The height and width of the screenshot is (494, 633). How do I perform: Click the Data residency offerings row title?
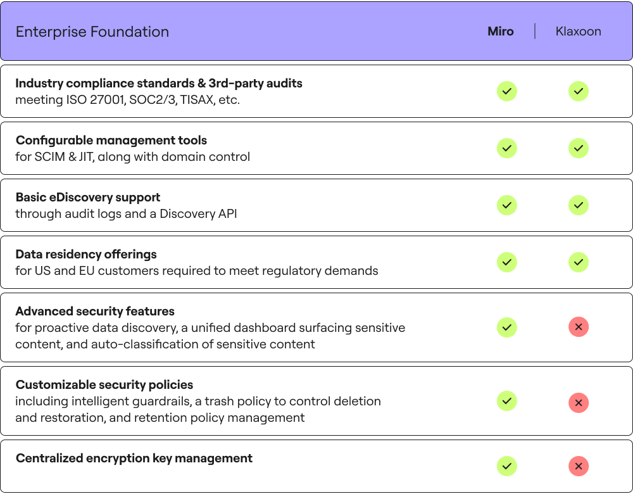pyautogui.click(x=86, y=254)
